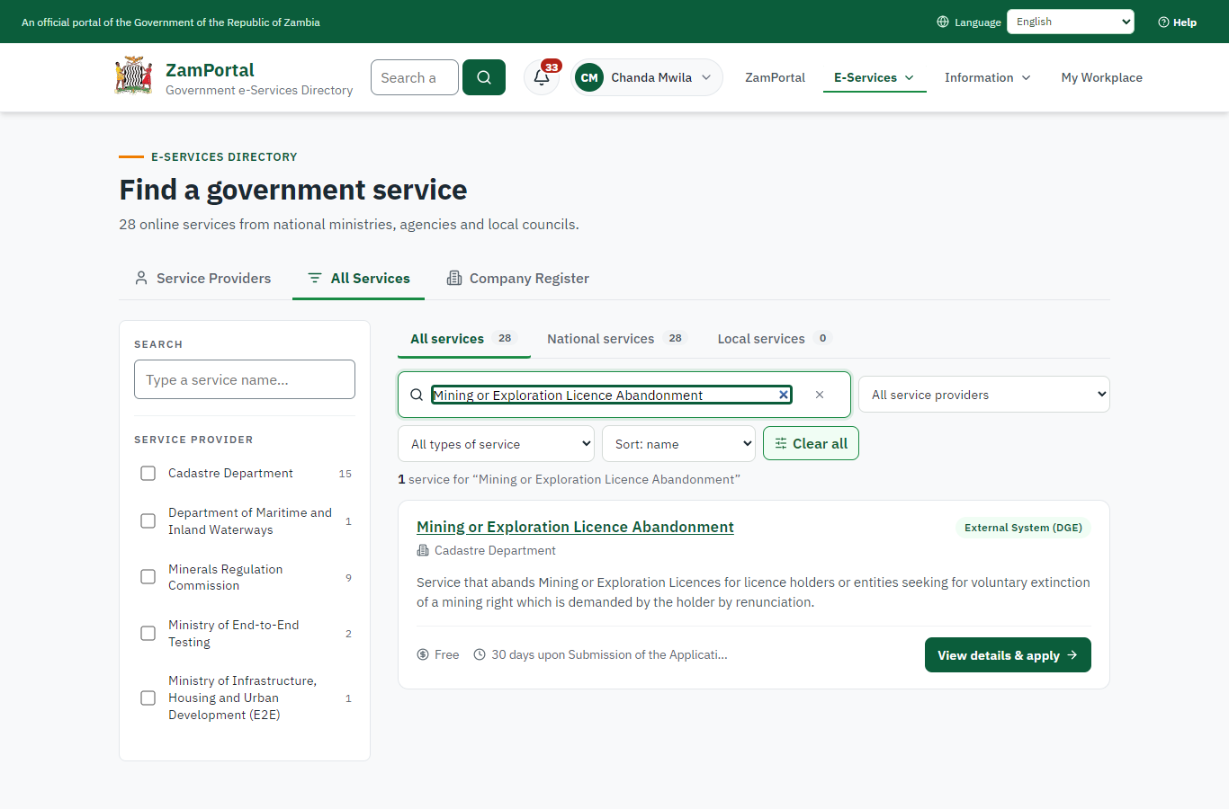This screenshot has height=809, width=1229.
Task: Enable Minerals Regulation Commission filter checkbox
Action: 148,577
